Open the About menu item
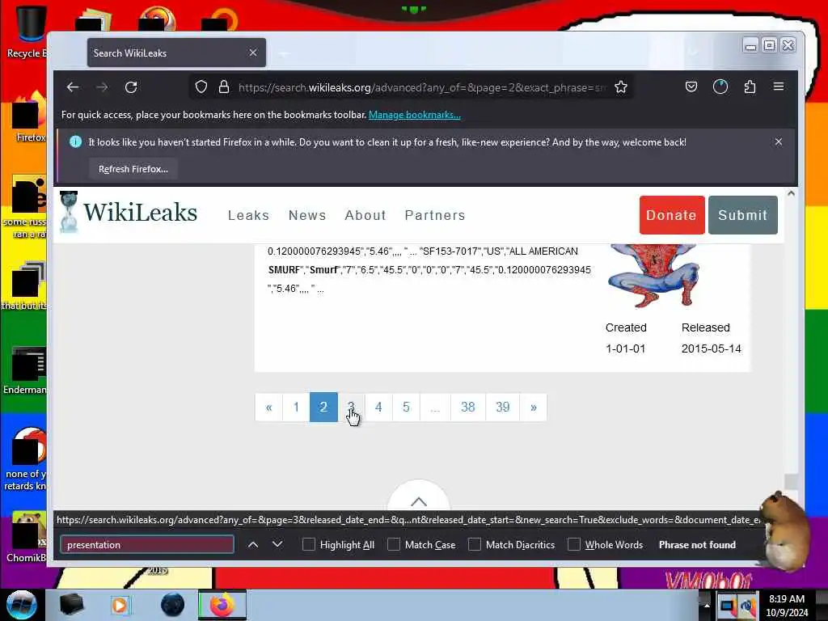828x621 pixels. point(365,215)
